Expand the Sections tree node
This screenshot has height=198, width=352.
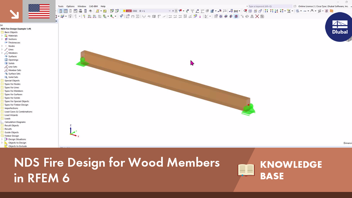[x=2, y=39]
